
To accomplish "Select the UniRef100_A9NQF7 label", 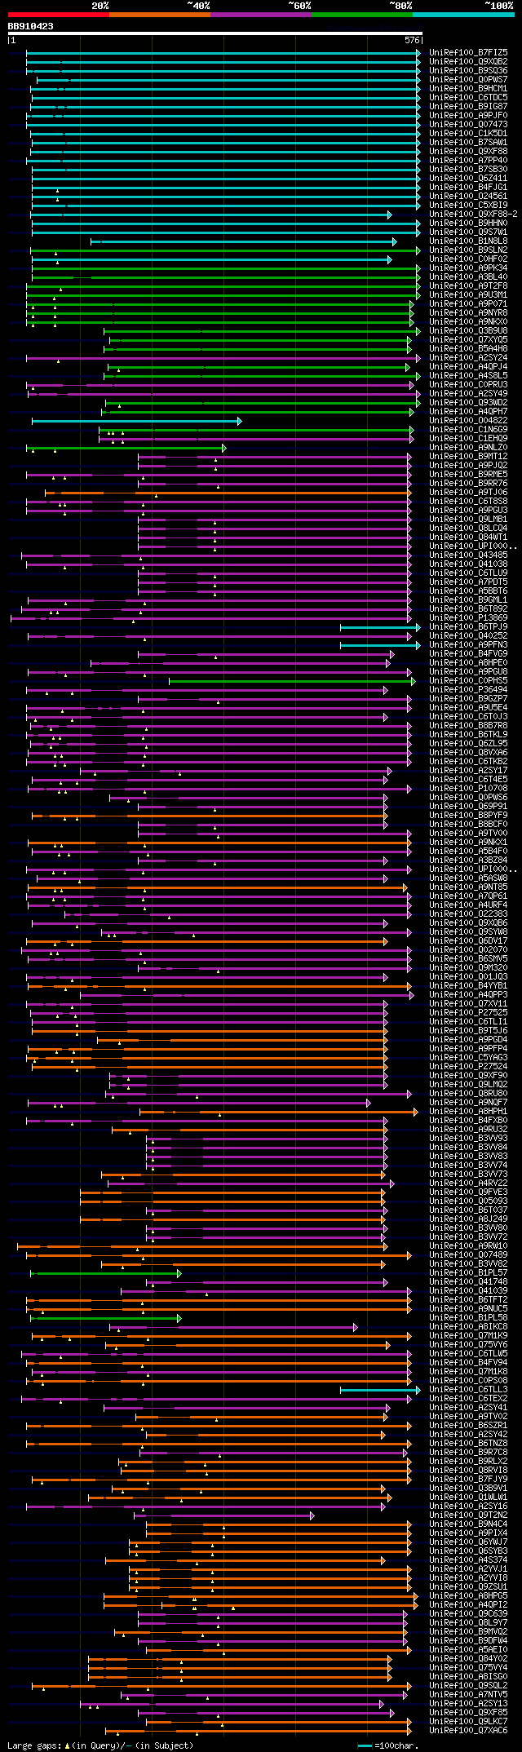I will click(468, 1102).
